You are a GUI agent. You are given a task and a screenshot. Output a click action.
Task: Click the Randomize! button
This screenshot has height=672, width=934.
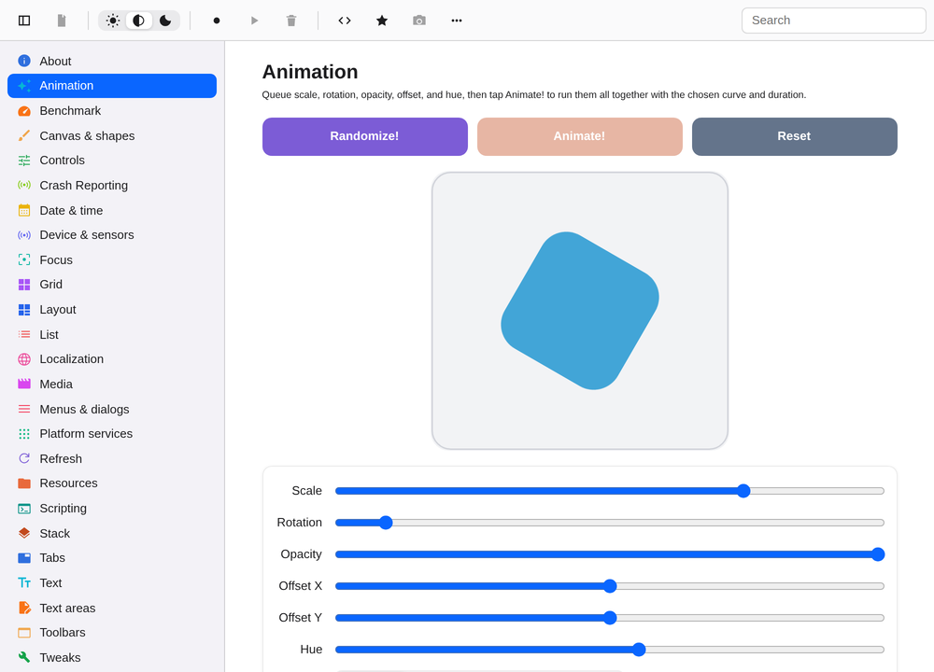point(365,136)
